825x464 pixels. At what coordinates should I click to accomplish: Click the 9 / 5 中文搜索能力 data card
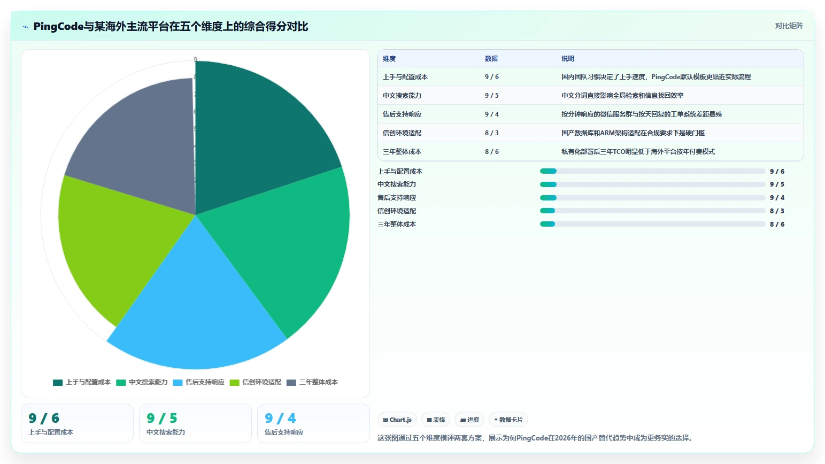(195, 423)
